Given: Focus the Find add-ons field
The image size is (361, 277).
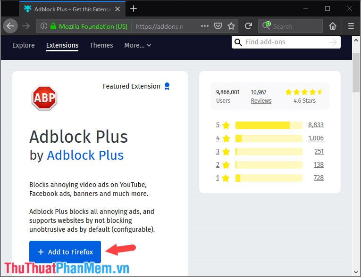Looking at the screenshot, I should [286, 42].
